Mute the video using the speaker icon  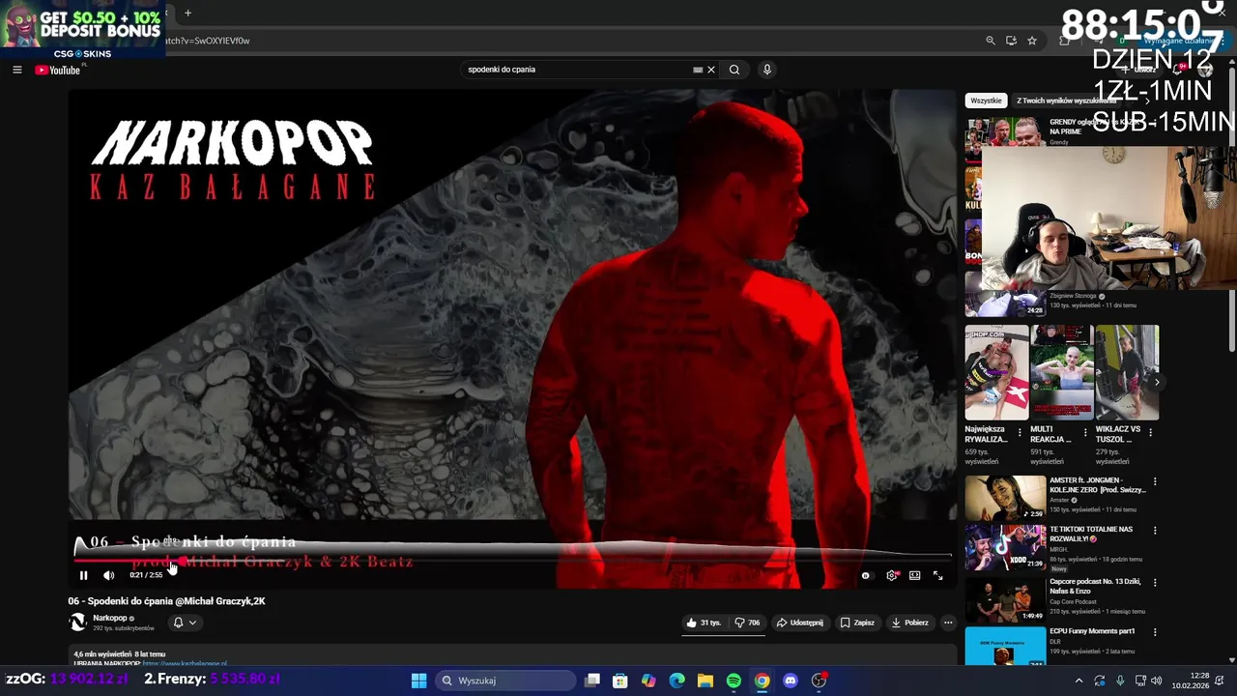[108, 575]
